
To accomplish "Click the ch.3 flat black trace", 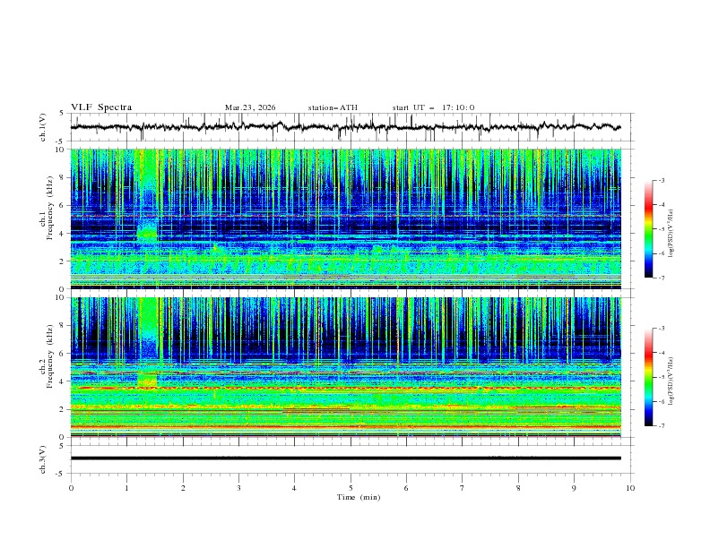I will [x=346, y=458].
